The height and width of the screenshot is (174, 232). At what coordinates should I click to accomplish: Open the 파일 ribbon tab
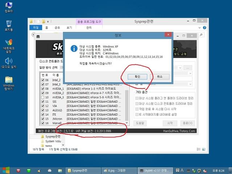click(x=36, y=28)
